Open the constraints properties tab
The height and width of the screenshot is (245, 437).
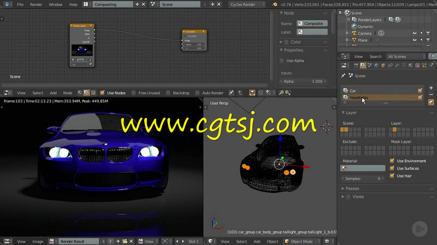(390, 65)
